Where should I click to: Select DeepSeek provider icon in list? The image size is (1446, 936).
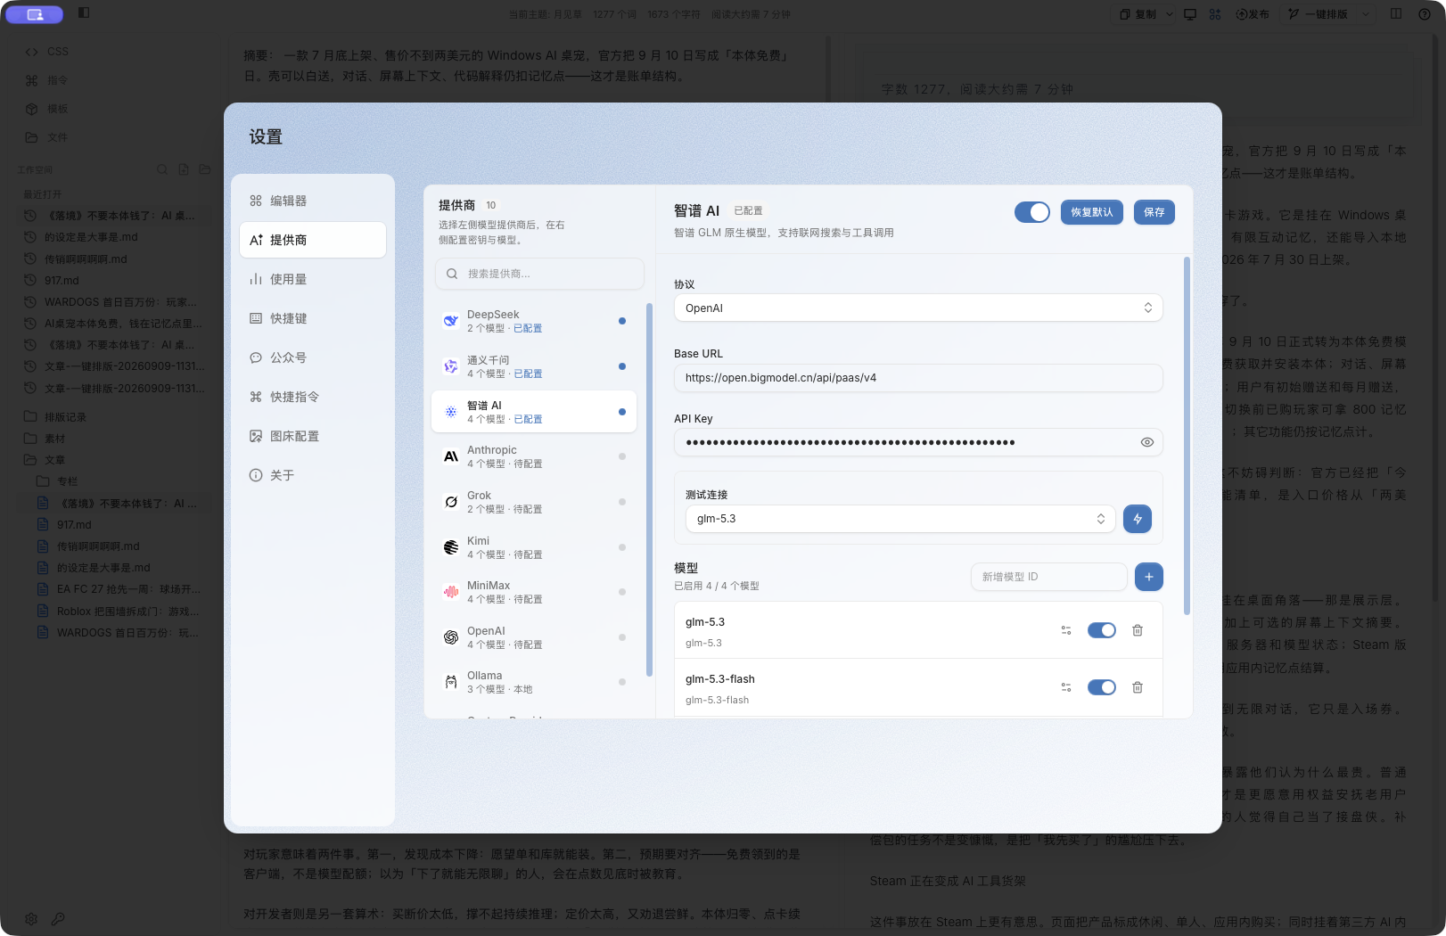(x=451, y=321)
